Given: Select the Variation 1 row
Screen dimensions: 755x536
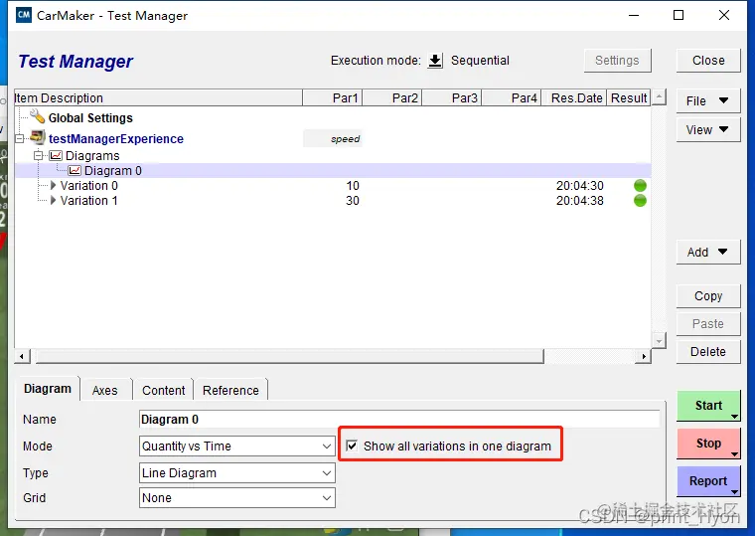Looking at the screenshot, I should pos(332,201).
